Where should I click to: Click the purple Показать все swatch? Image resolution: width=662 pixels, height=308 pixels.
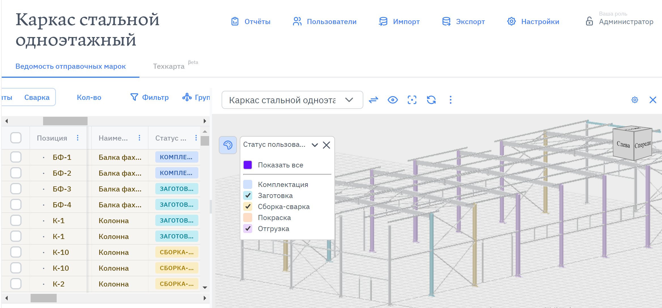point(248,165)
